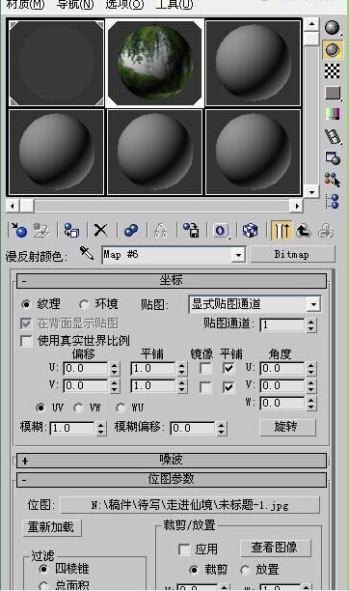Image resolution: width=349 pixels, height=591 pixels.
Task: Click the Make Material Copy icon
Action: pos(131,230)
